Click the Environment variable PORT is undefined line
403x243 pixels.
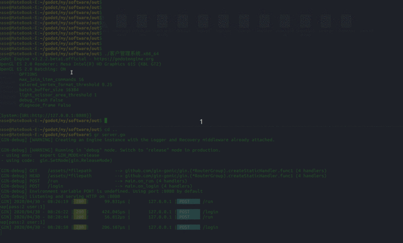[101, 191]
